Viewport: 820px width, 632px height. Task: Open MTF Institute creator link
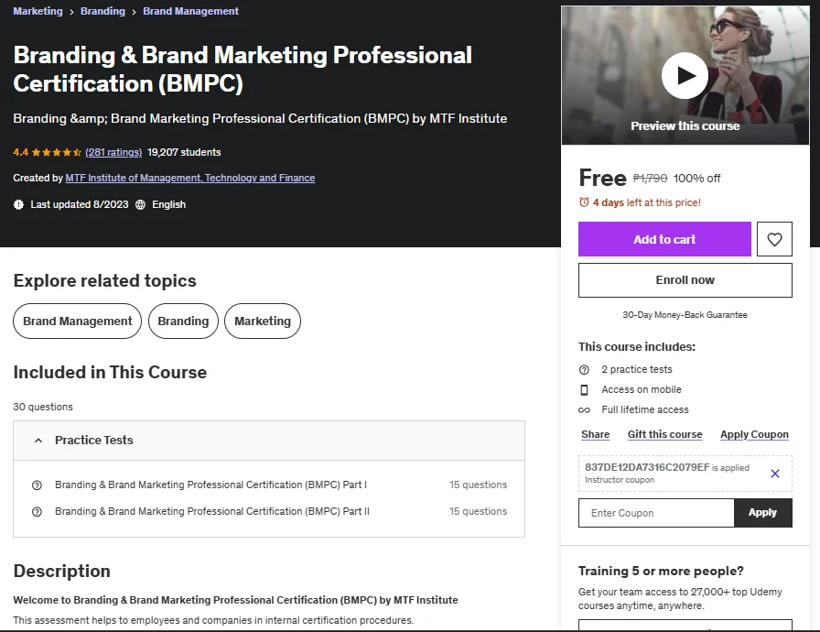189,178
